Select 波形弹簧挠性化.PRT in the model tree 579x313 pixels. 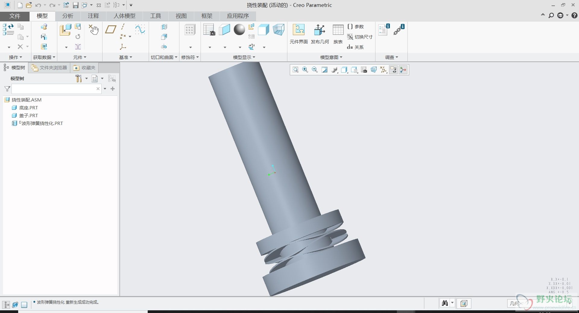[x=37, y=123]
